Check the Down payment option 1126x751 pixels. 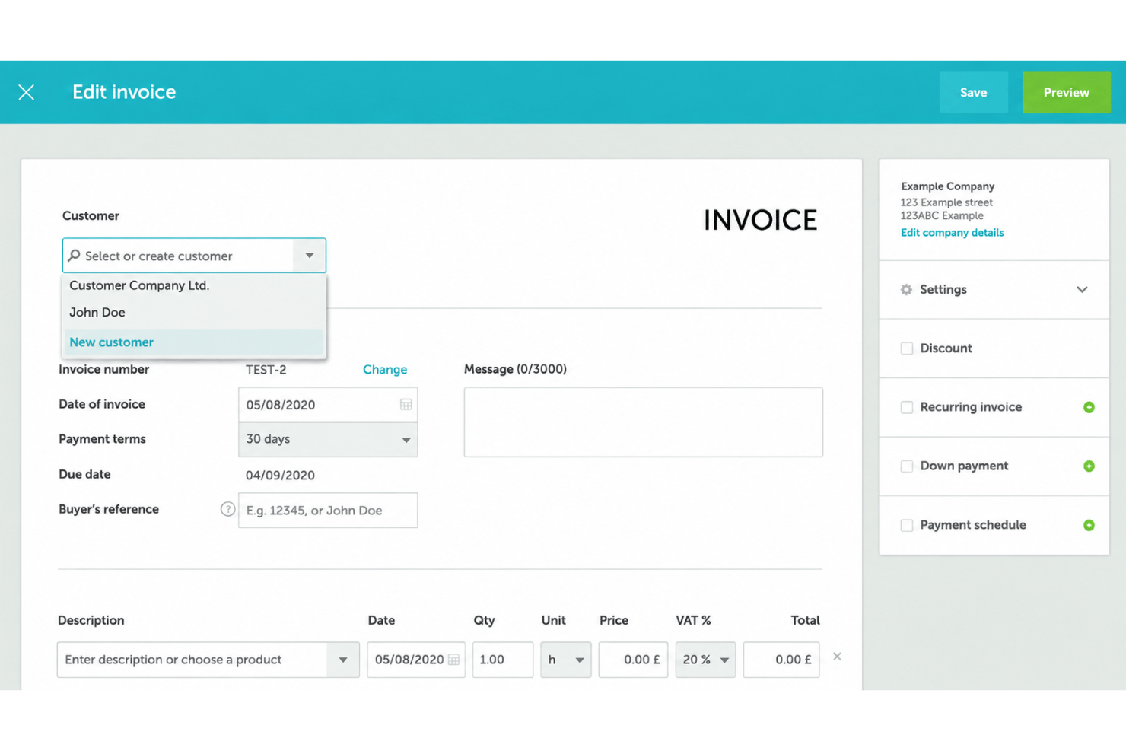[907, 466]
